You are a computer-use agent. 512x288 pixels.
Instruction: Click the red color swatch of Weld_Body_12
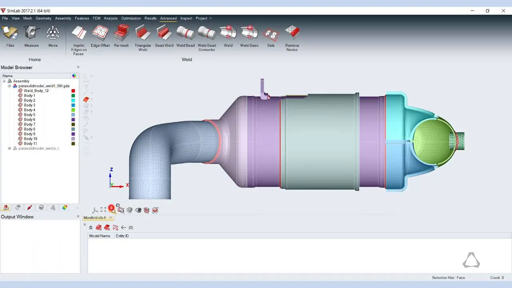click(73, 91)
